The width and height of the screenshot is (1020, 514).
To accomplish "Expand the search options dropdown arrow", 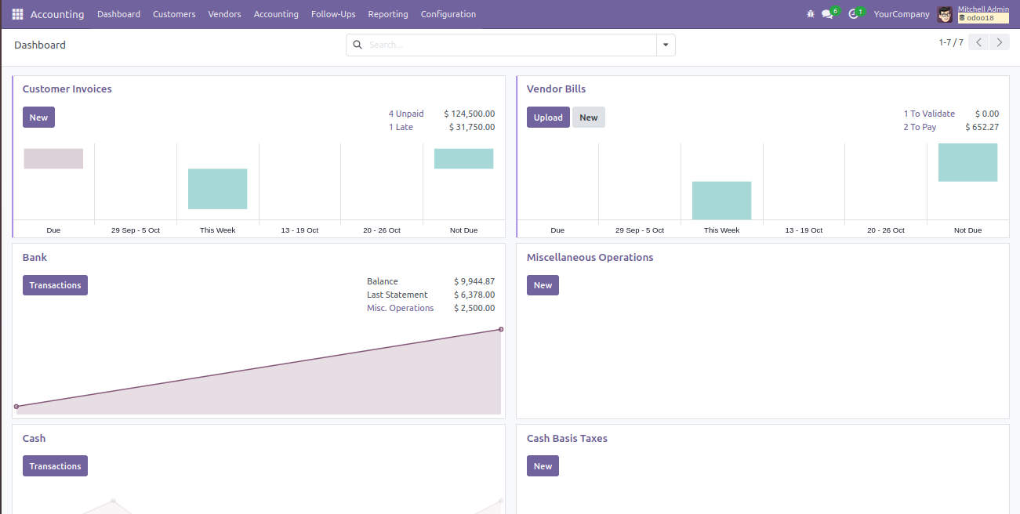I will [x=666, y=45].
